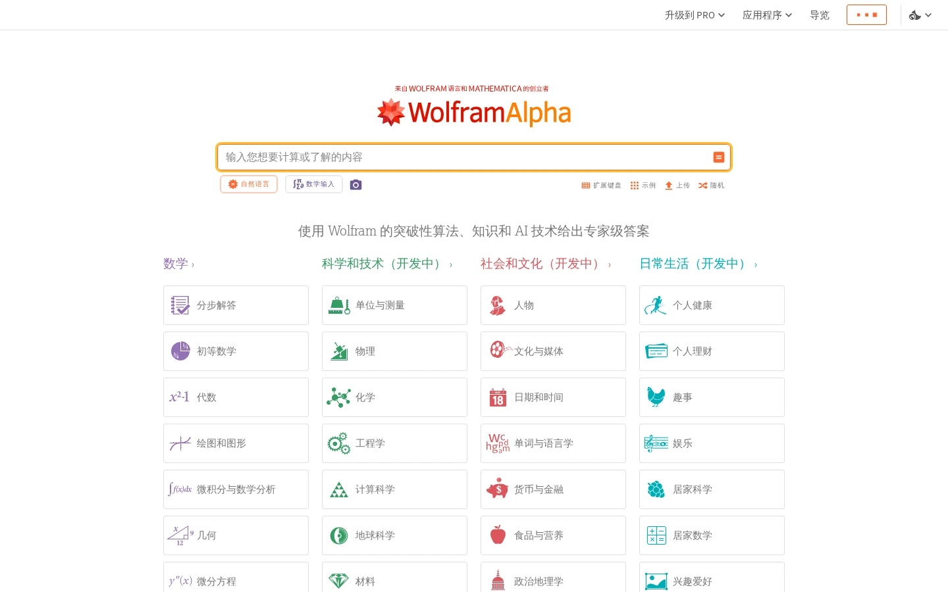Open the 娱乐 music staff icon
The height and width of the screenshot is (592, 948).
[x=656, y=443]
